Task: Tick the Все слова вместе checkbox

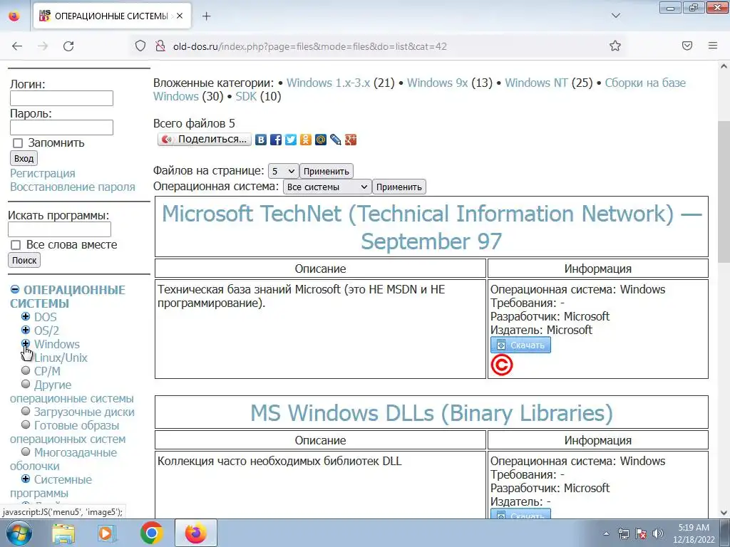Action: click(x=16, y=245)
